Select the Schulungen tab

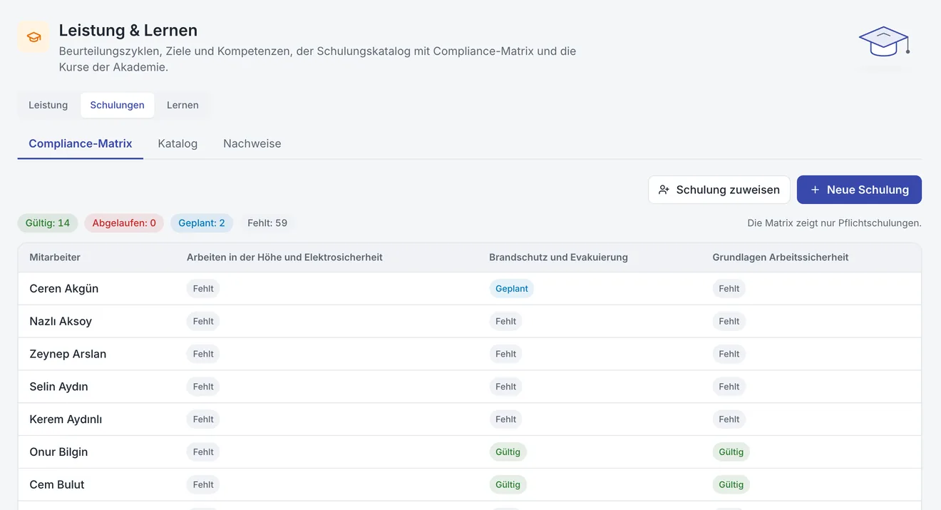[117, 105]
